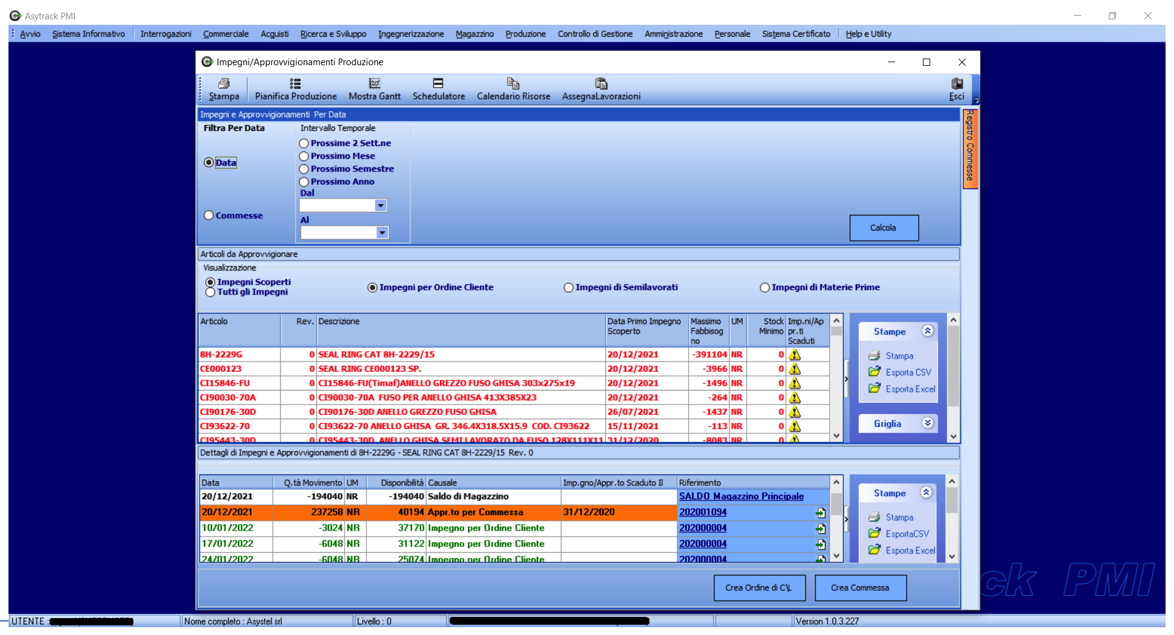Viewport: 1174px width, 635px height.
Task: Click the Dal date input field
Action: 337,206
